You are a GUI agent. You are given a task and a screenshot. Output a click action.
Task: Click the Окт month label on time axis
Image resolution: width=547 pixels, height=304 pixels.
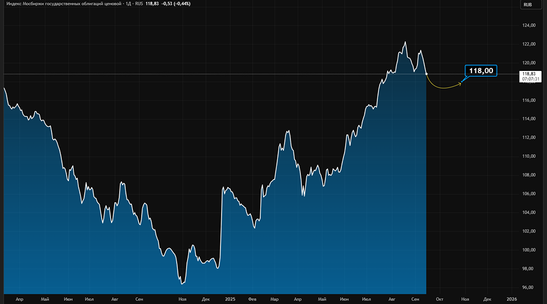440,299
